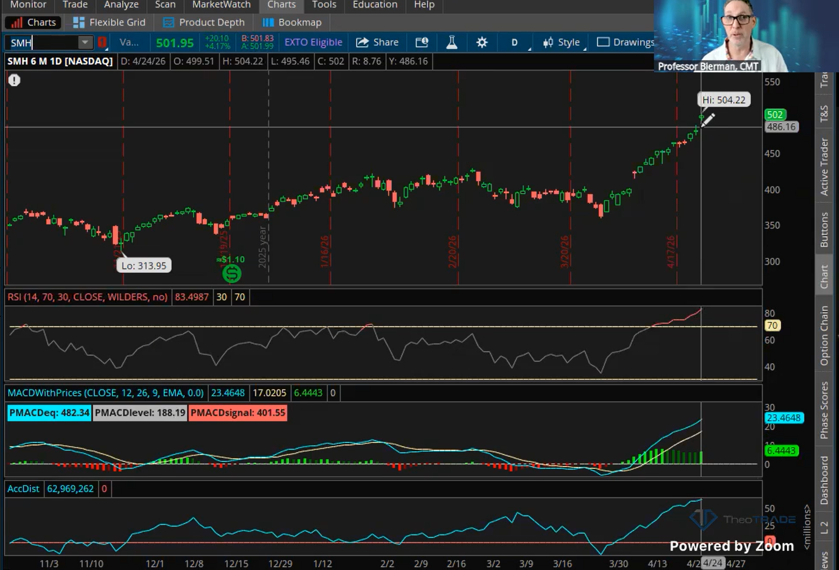This screenshot has height=570, width=839.
Task: Click the cyan 23.4648 MACD axis tag
Action: (784, 418)
